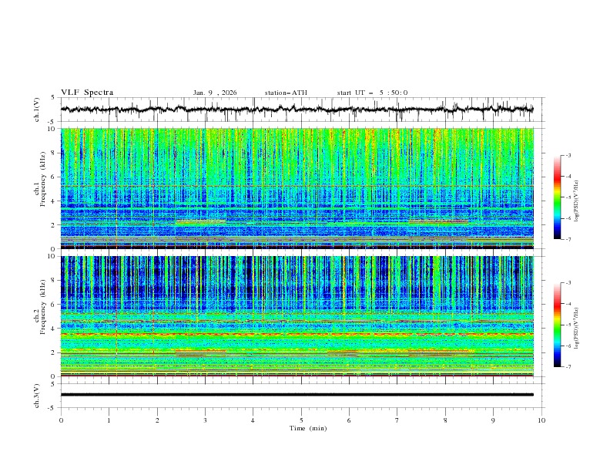This screenshot has width=610, height=472.
Task: Select the Time (min) axis label
Action: coord(308,427)
